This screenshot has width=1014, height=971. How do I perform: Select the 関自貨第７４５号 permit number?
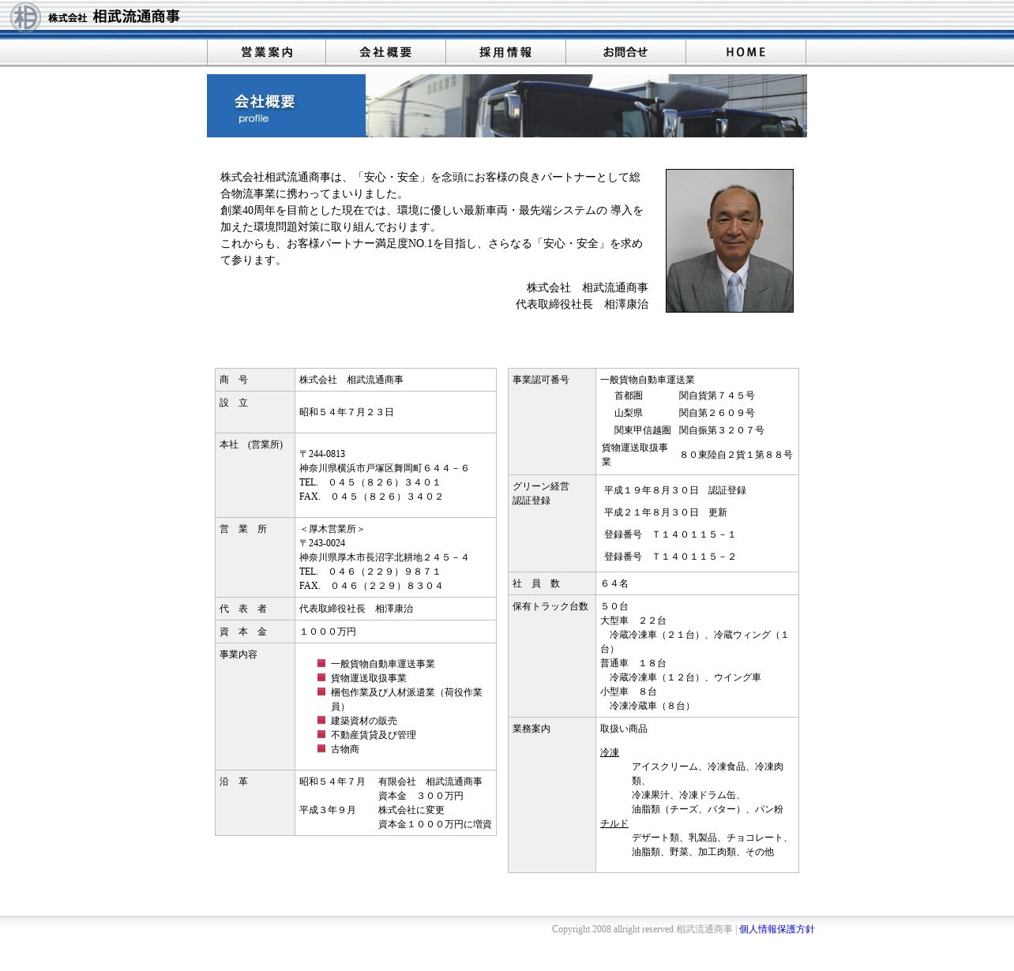point(717,396)
